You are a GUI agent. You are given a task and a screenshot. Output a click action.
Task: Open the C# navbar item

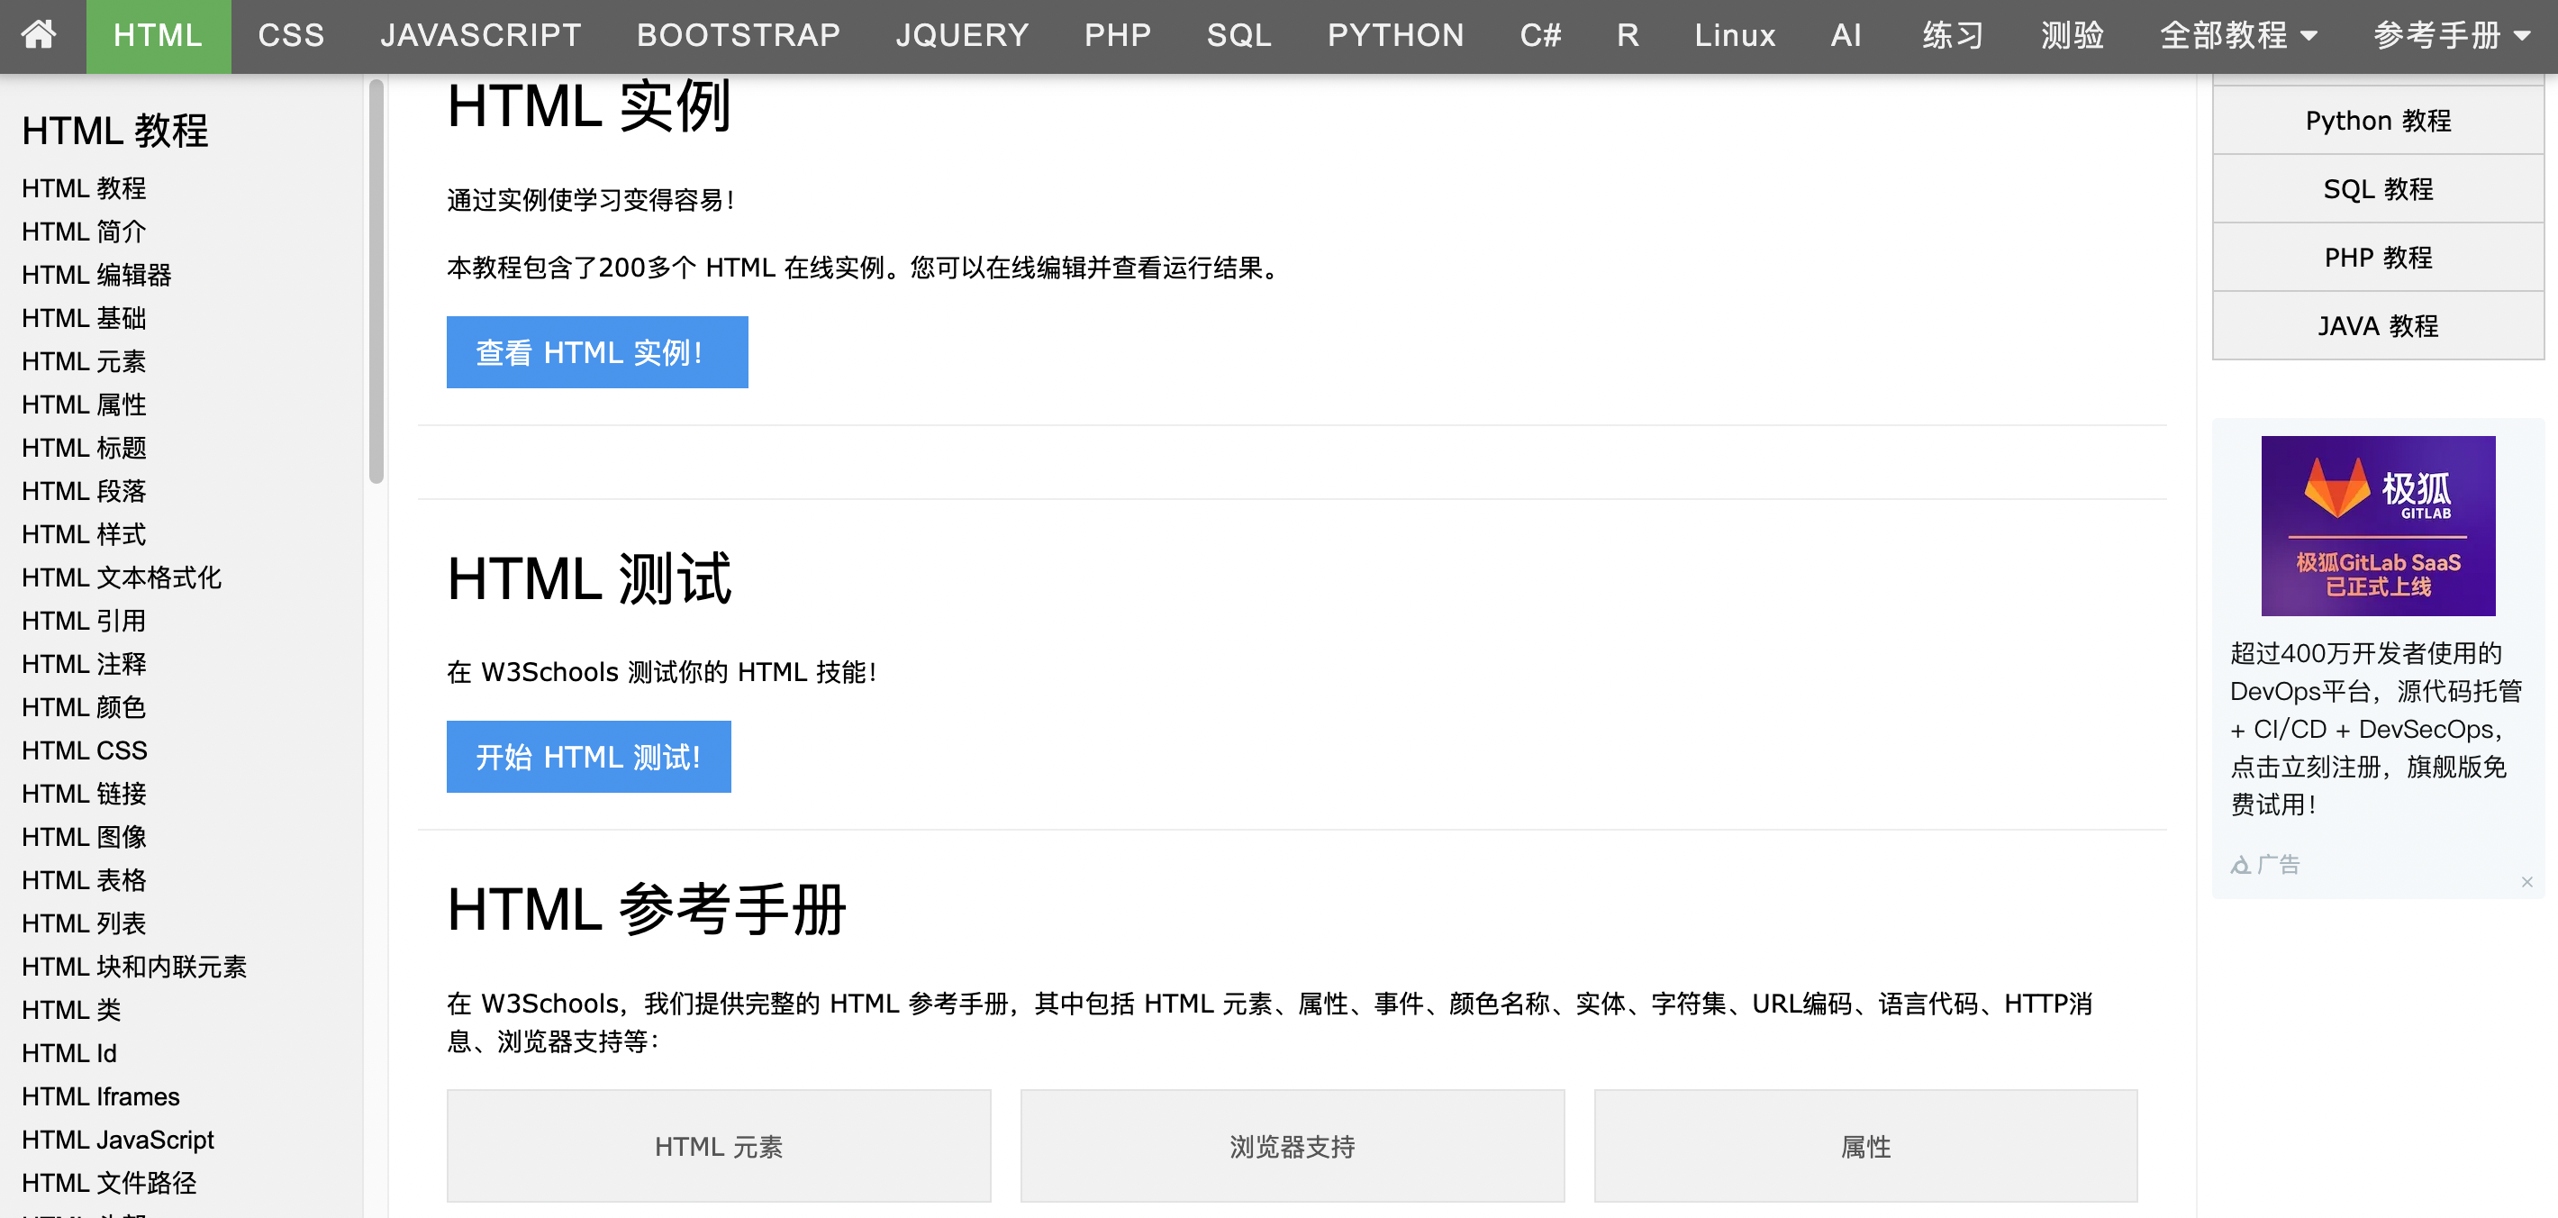click(1540, 36)
